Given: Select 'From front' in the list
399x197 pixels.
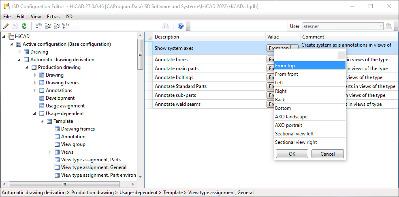Looking at the screenshot, I should point(310,74).
